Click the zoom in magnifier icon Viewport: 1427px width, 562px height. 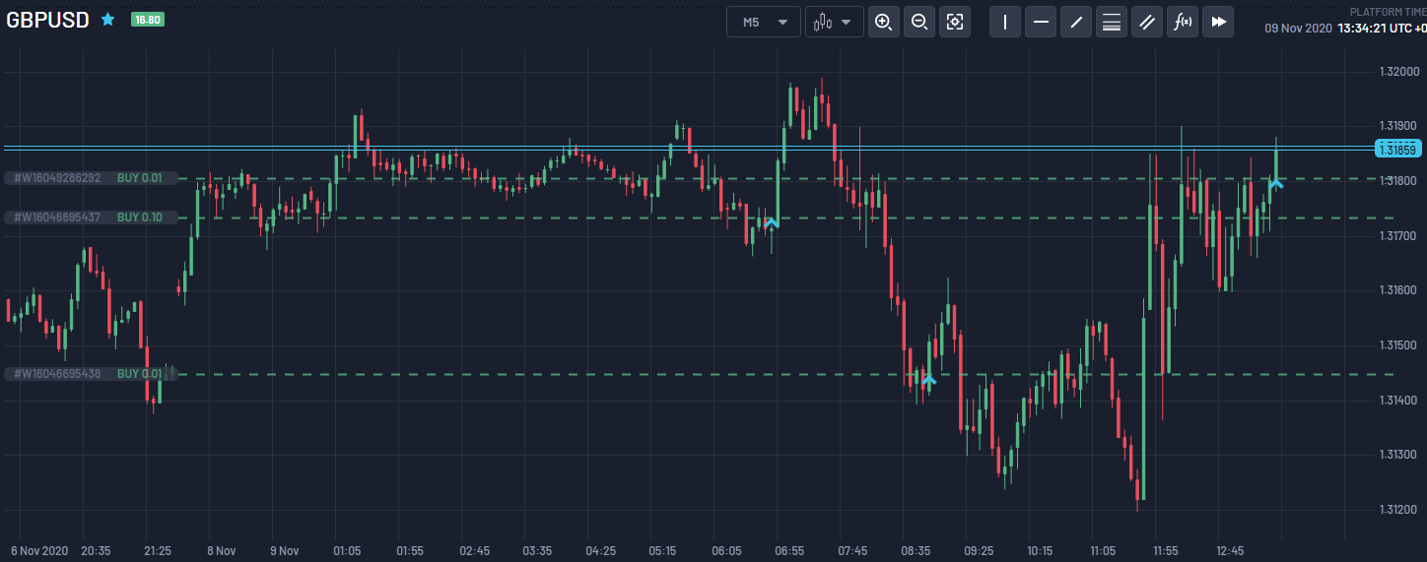884,22
